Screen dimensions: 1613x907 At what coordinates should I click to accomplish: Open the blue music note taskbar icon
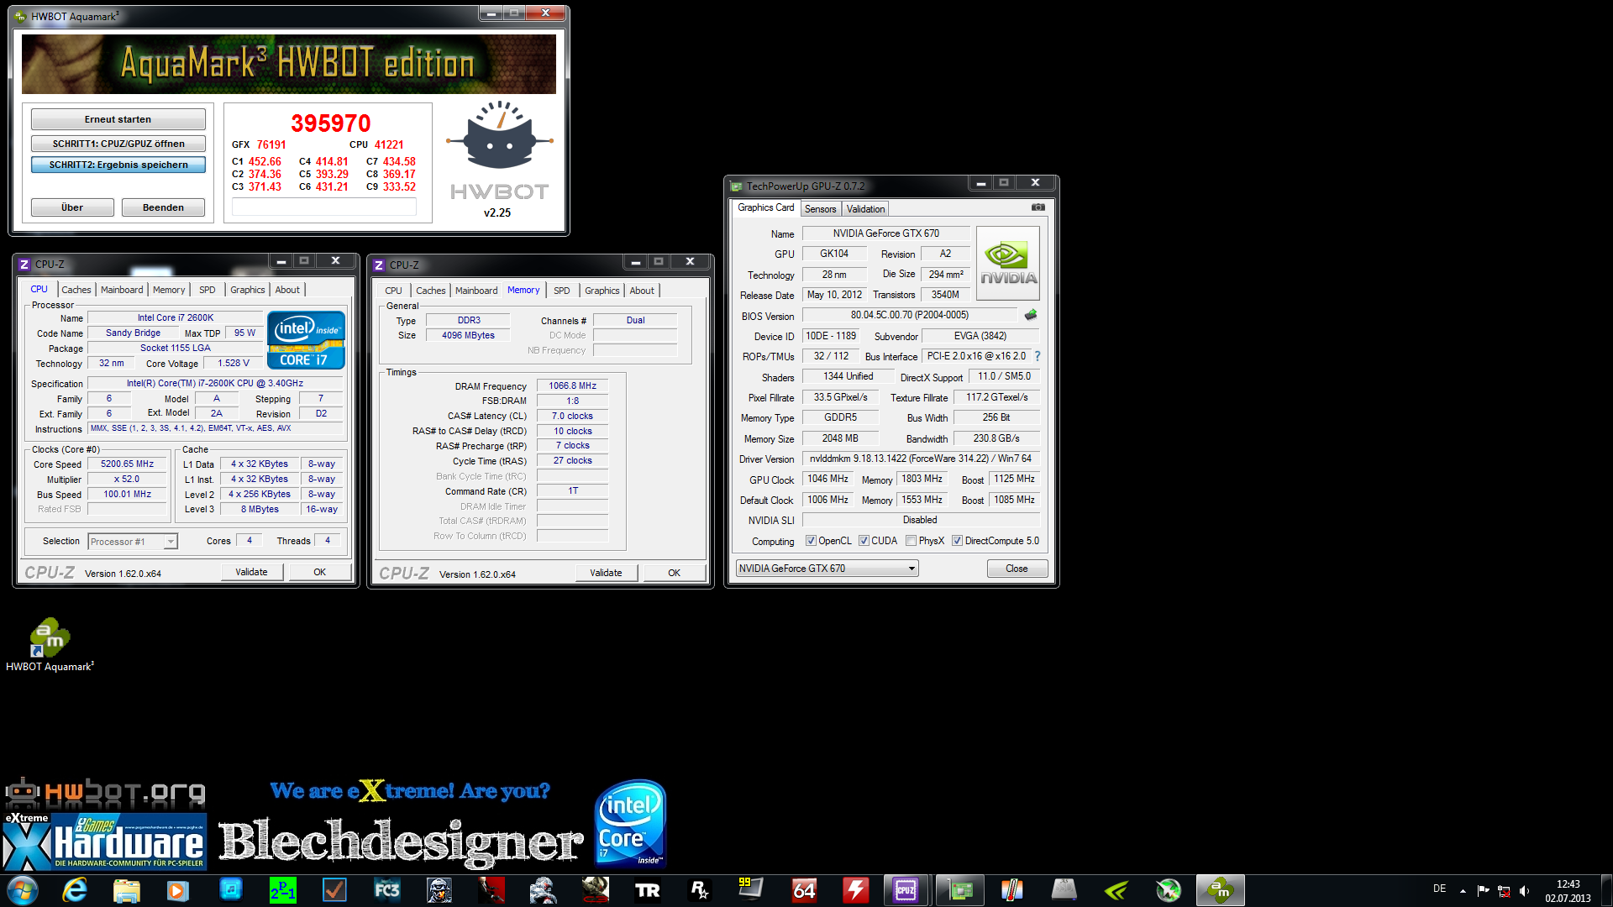(x=230, y=890)
